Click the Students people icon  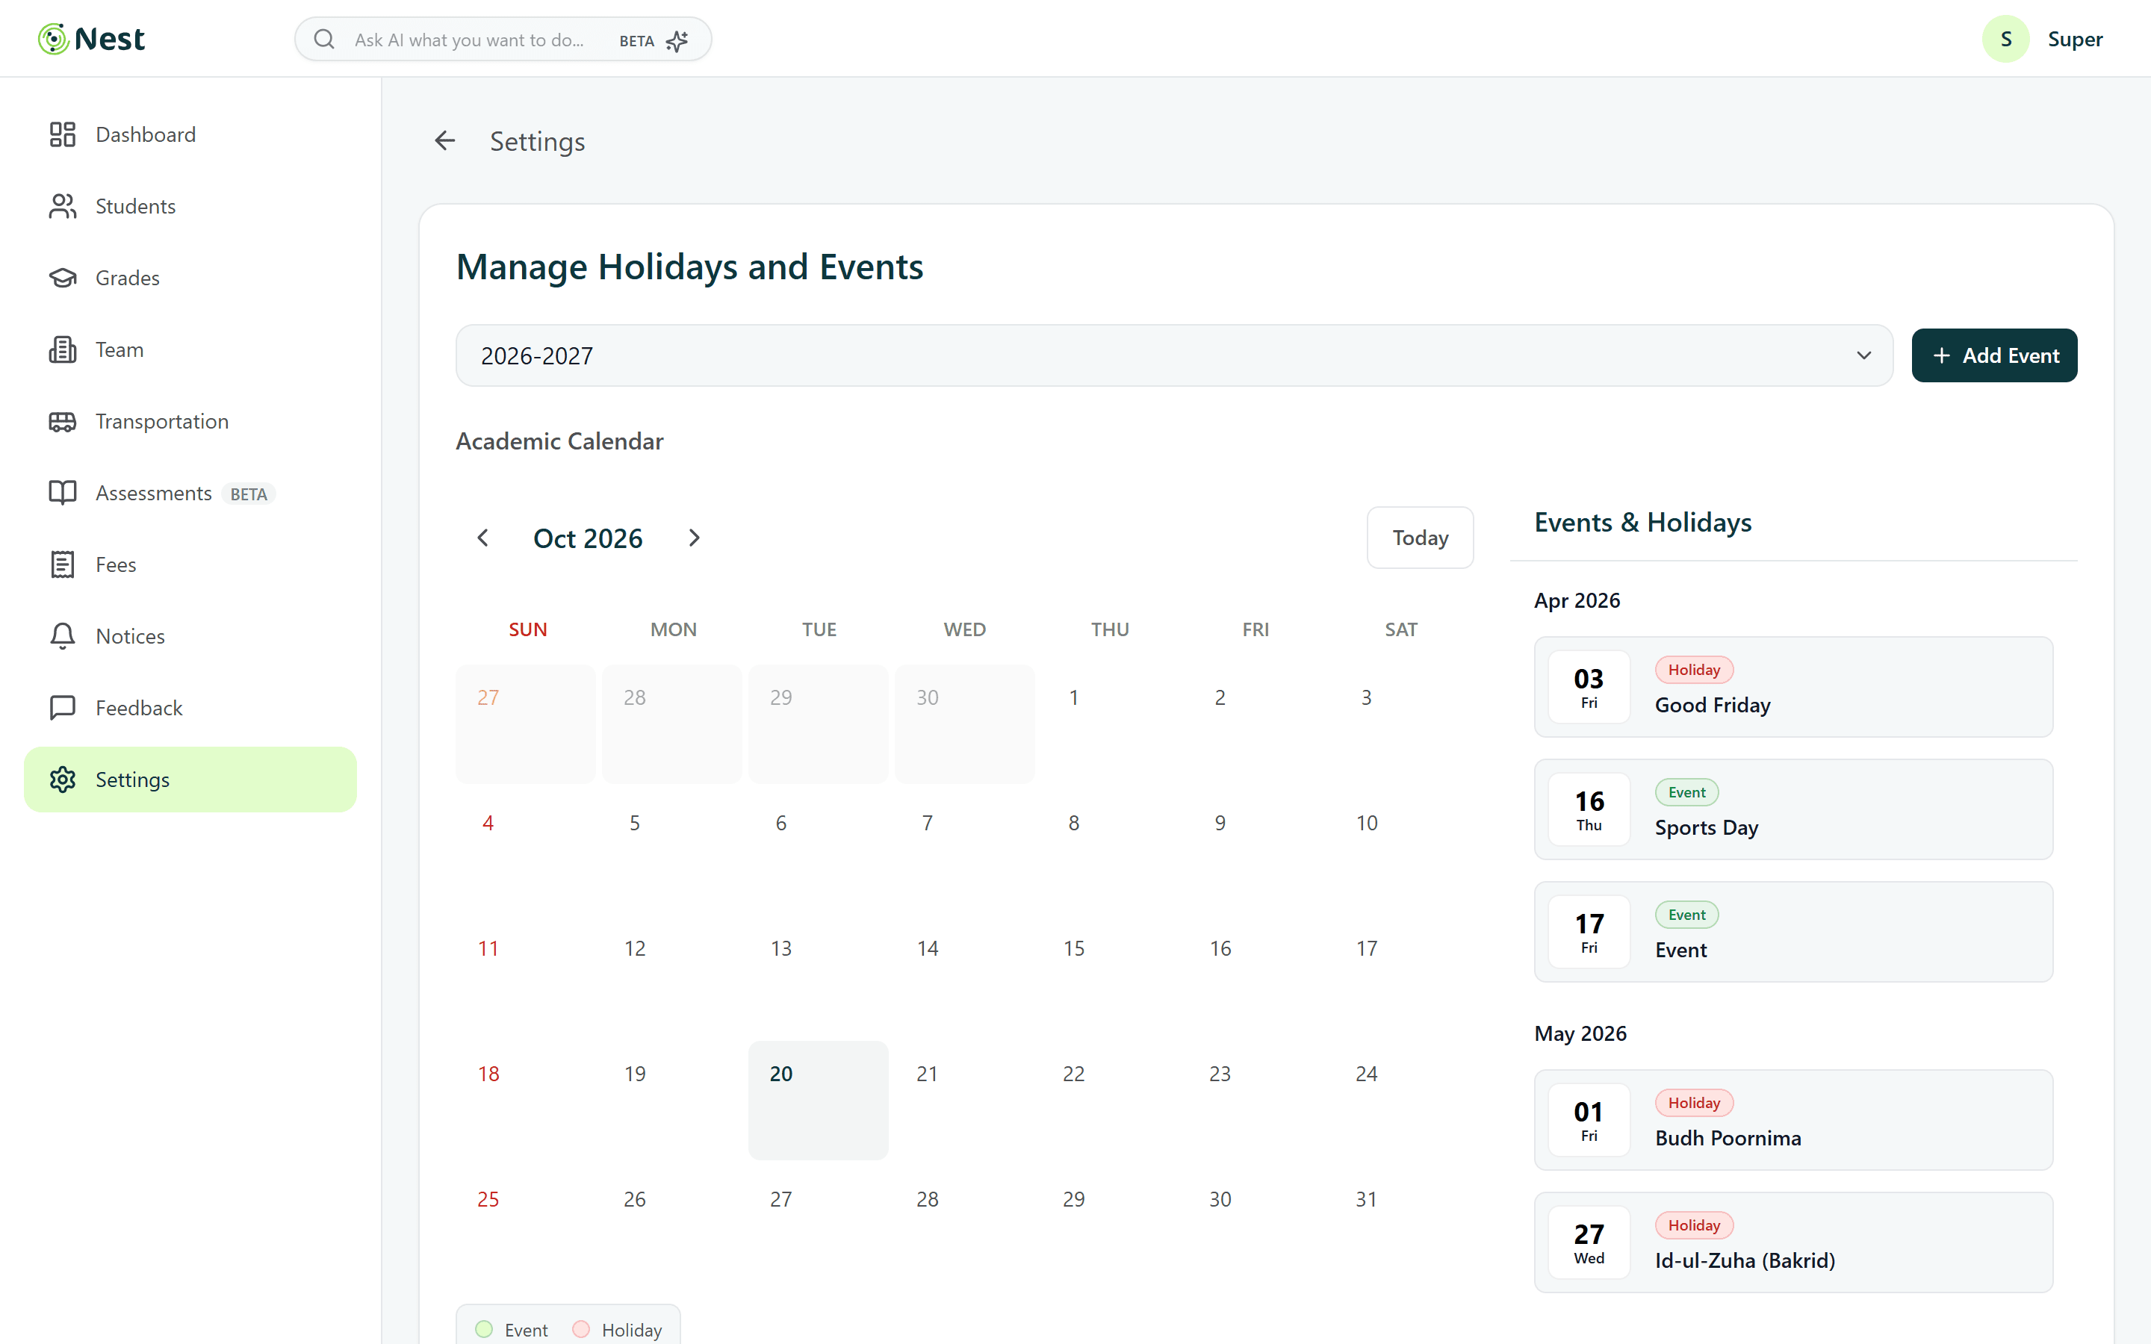[x=62, y=206]
